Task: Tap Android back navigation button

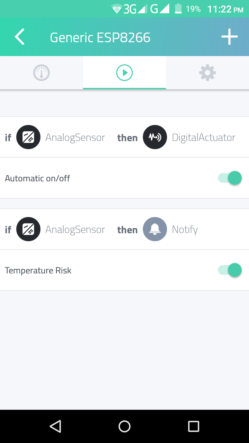Action: [55, 426]
